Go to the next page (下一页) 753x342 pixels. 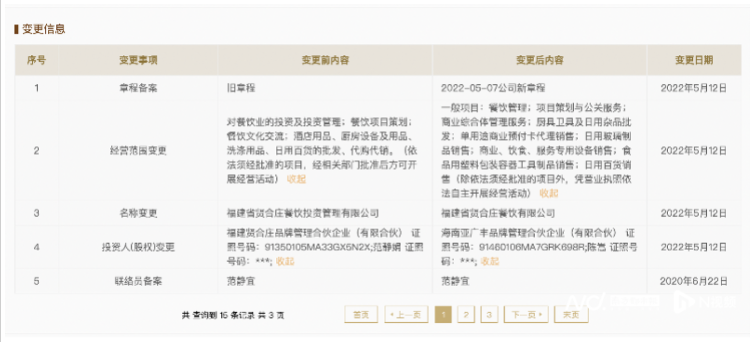click(526, 315)
